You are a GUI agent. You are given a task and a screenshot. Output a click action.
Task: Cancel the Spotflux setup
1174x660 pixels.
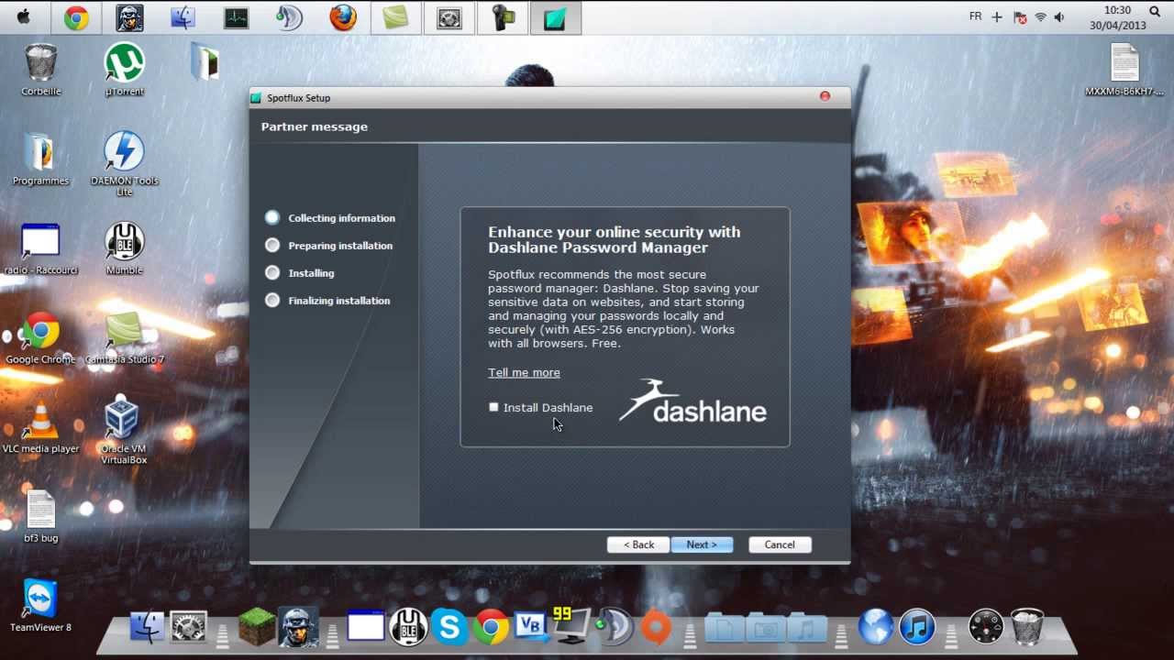tap(780, 544)
